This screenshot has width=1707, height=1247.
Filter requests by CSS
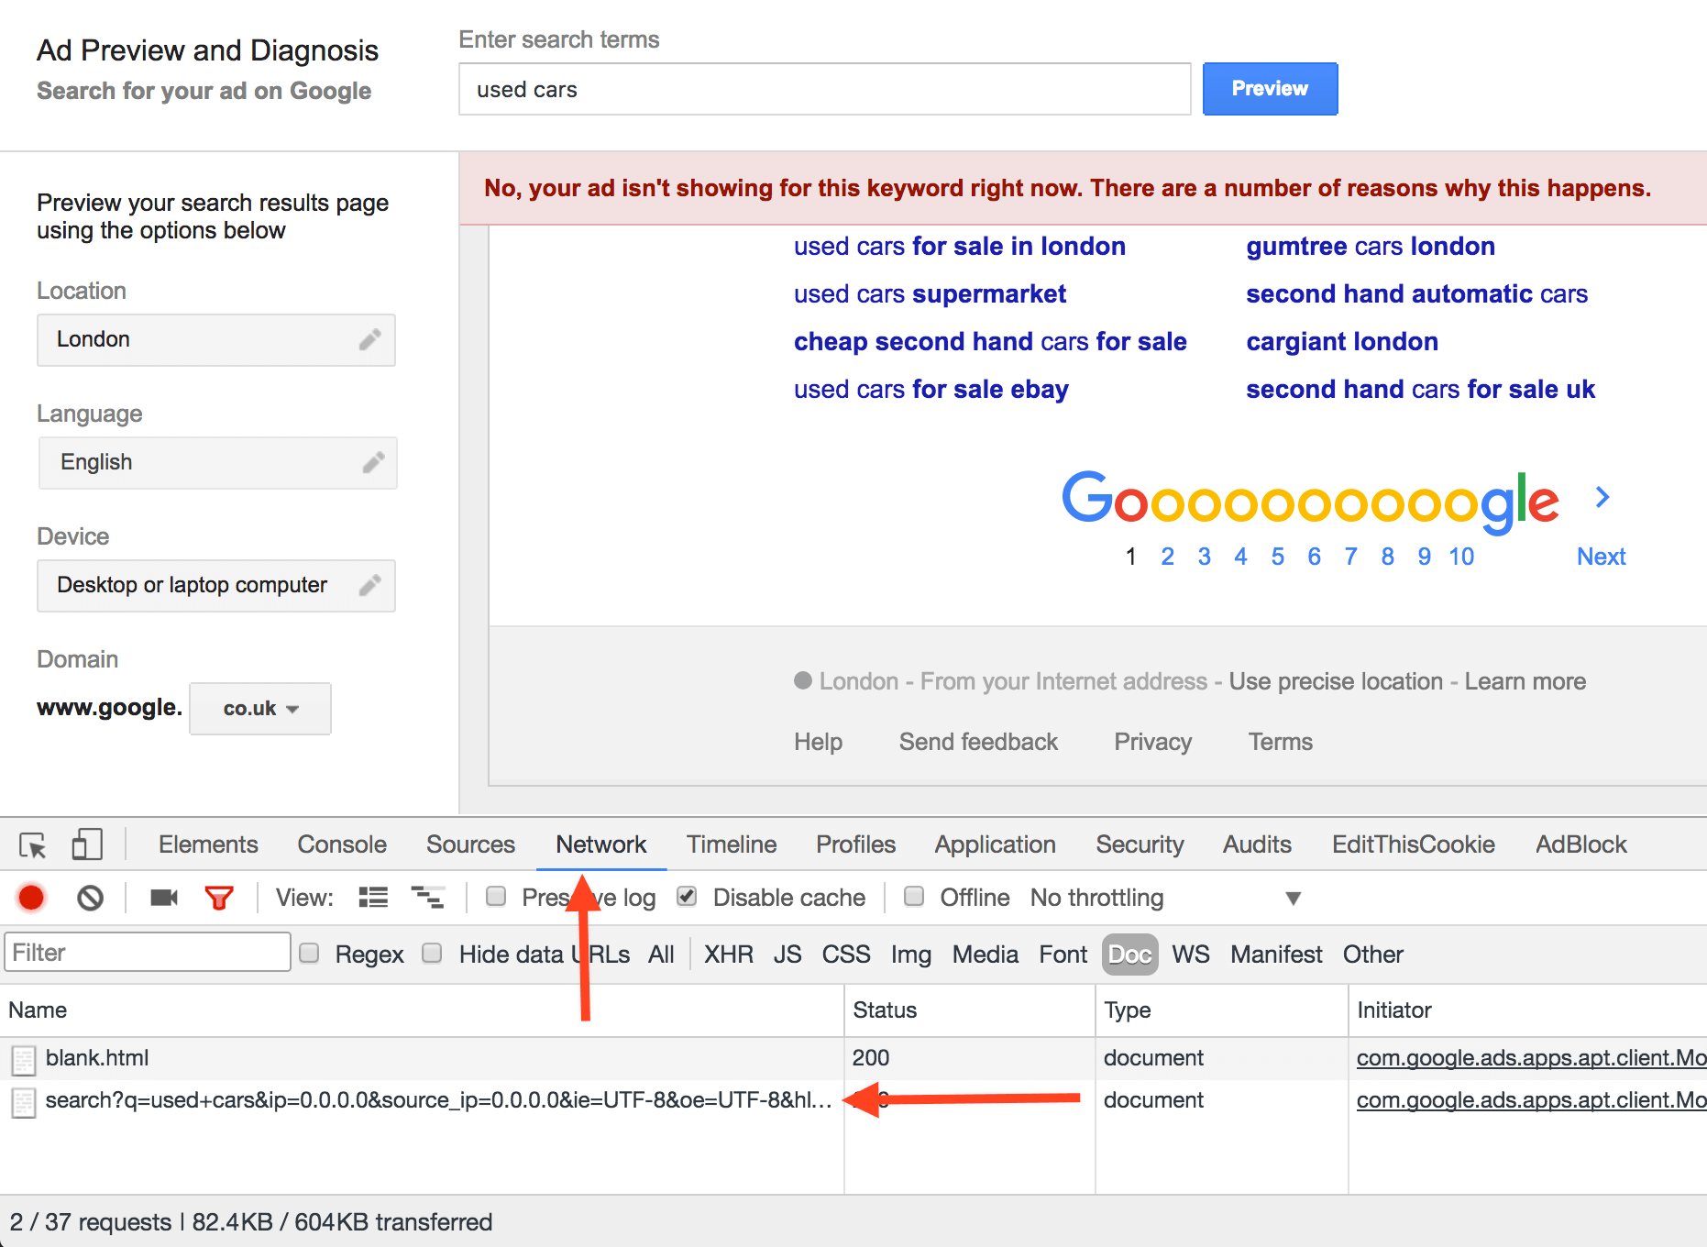tap(846, 955)
